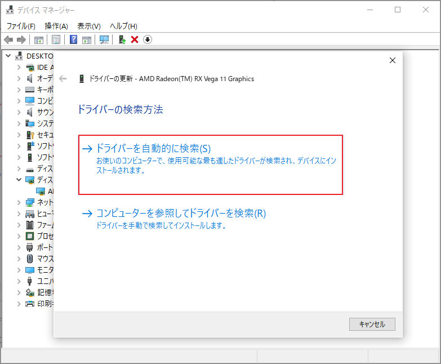
Task: Toggle the action pane toolbar icon
Action: (87, 39)
